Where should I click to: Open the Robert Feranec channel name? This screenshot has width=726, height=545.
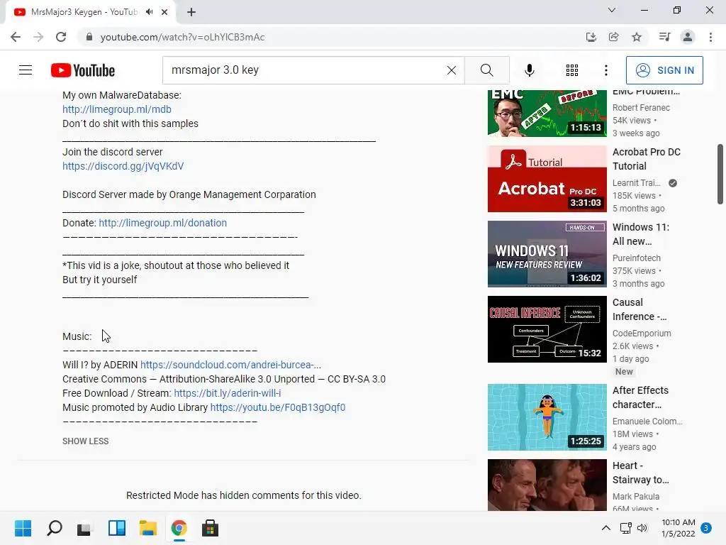pyautogui.click(x=641, y=108)
